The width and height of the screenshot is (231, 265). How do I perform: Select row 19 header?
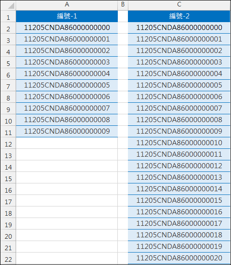8,224
